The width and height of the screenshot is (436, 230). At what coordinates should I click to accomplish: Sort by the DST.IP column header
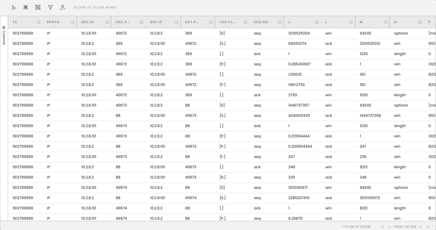156,22
